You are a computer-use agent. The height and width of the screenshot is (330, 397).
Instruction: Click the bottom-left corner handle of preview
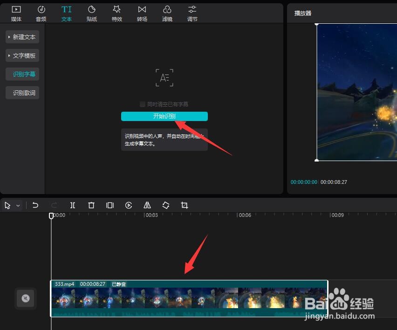(x=316, y=160)
